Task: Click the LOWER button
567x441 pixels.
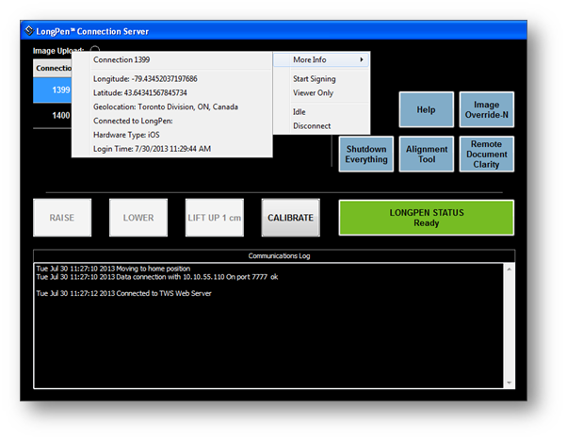Action: [138, 218]
